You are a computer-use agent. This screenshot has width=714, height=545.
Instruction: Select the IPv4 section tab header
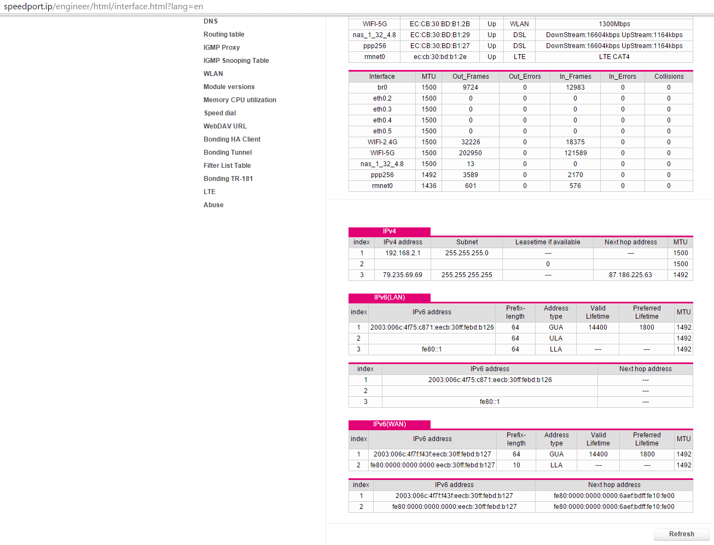[x=390, y=231]
